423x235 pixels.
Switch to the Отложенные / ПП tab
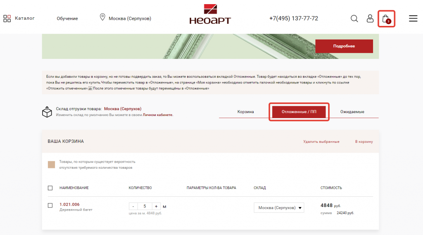(299, 112)
